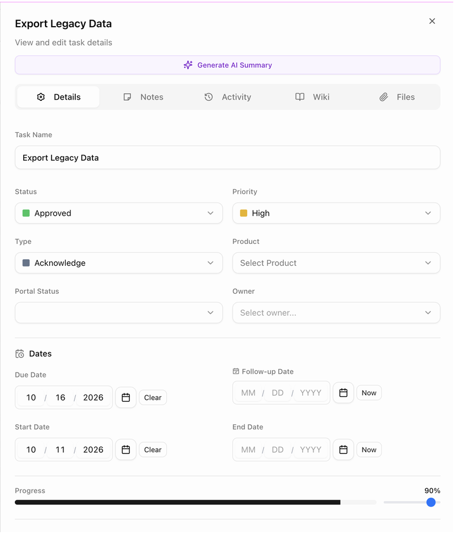
Task: Click the "View and edit task details" subtitle
Action: click(63, 43)
